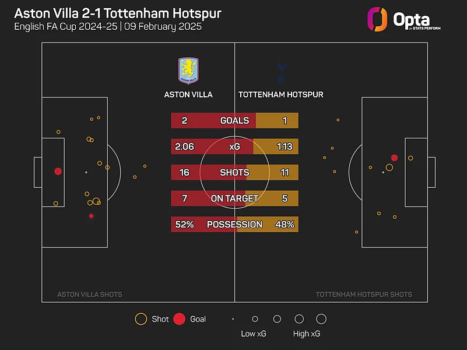Viewport: 467px width, 350px height.
Task: Click the ASTON VILLA team name heading
Action: point(188,94)
